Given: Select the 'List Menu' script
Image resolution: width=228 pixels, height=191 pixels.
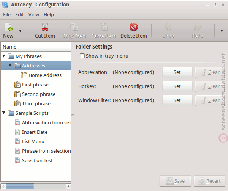Looking at the screenshot, I should point(33,142).
